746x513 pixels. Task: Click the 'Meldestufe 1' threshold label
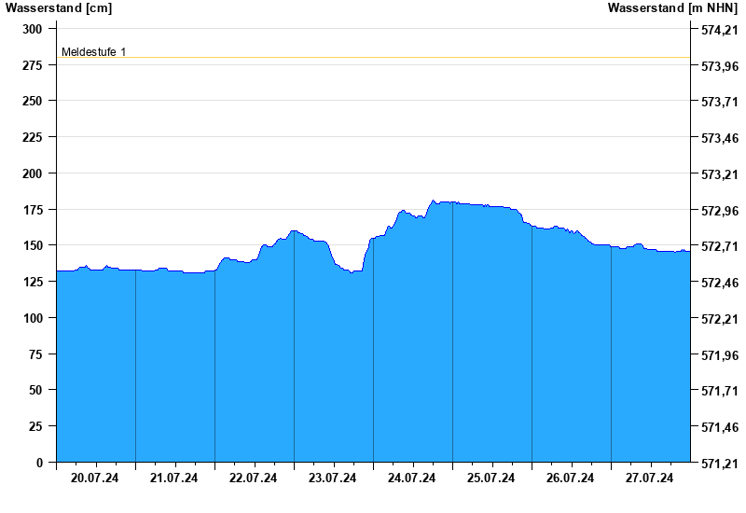pos(93,52)
